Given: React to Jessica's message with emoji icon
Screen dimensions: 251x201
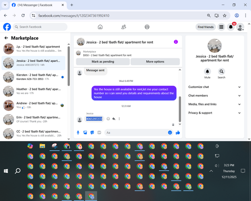Looking at the screenshot, I should (x=108, y=119).
